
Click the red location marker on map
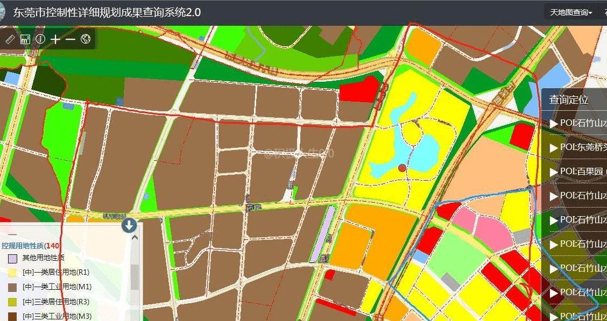(401, 168)
